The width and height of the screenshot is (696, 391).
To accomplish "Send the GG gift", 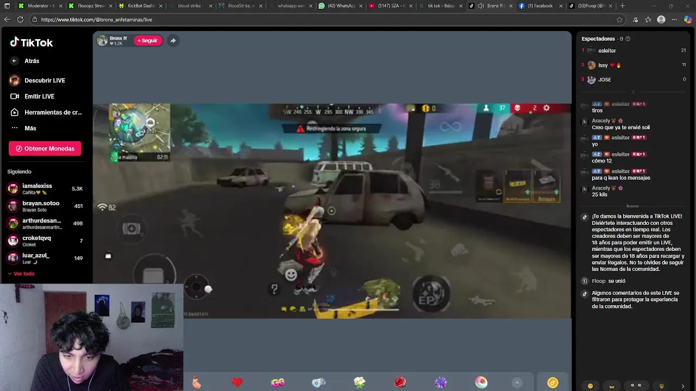I will pyautogui.click(x=278, y=383).
